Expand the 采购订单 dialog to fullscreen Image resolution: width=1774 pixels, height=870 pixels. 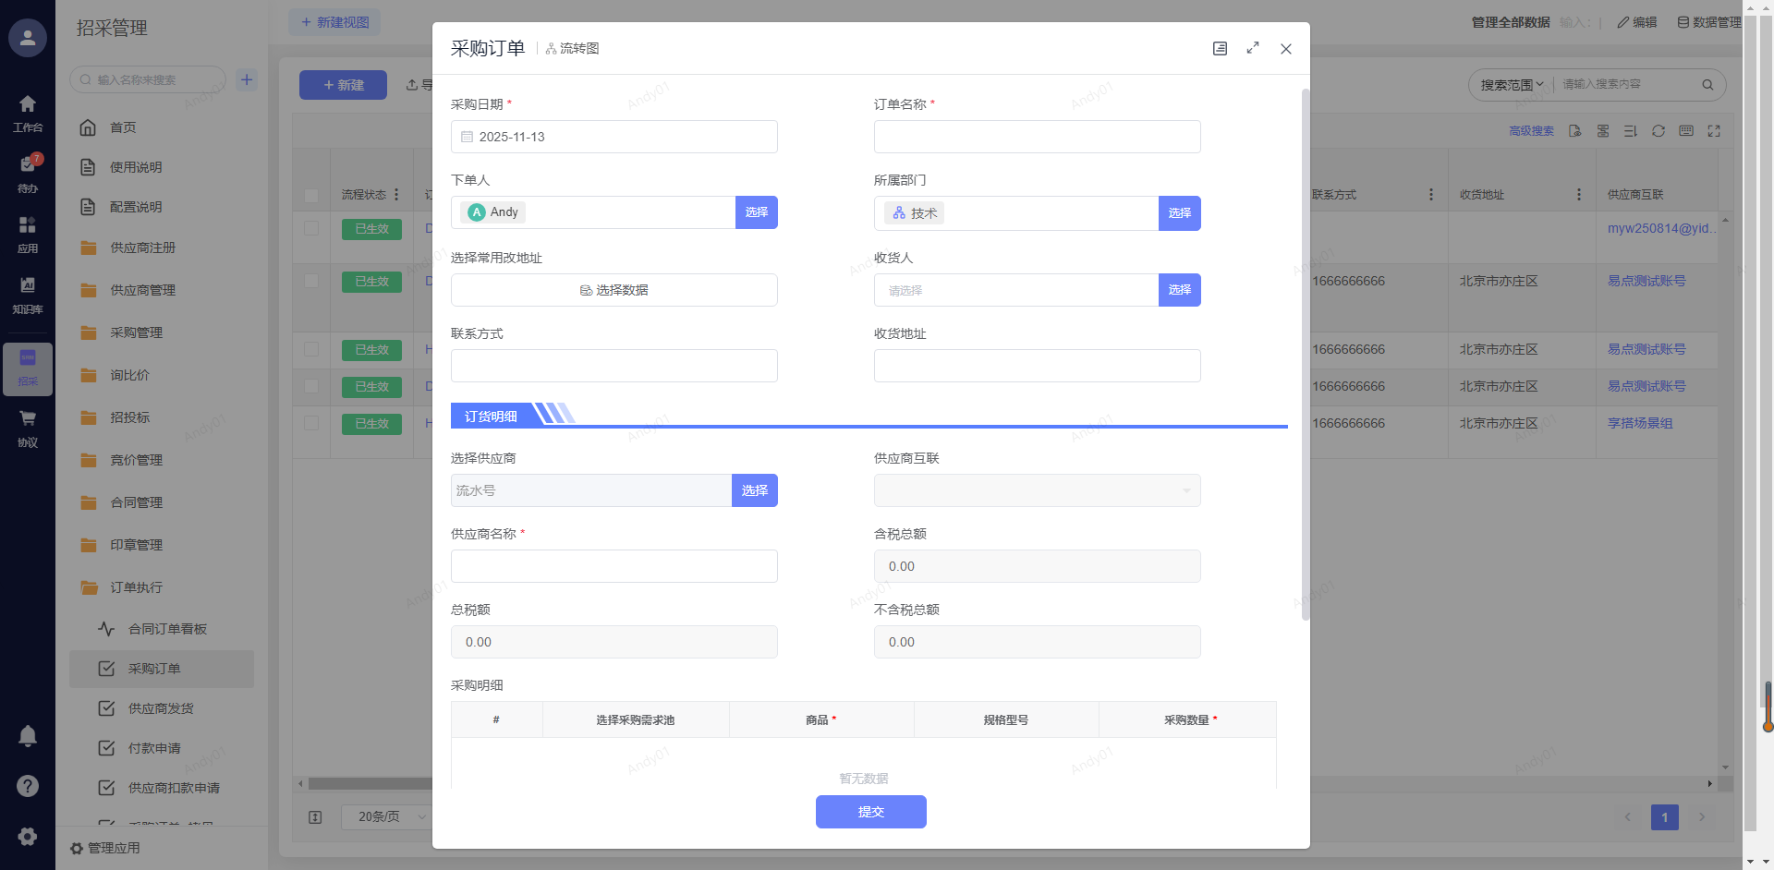(1253, 48)
